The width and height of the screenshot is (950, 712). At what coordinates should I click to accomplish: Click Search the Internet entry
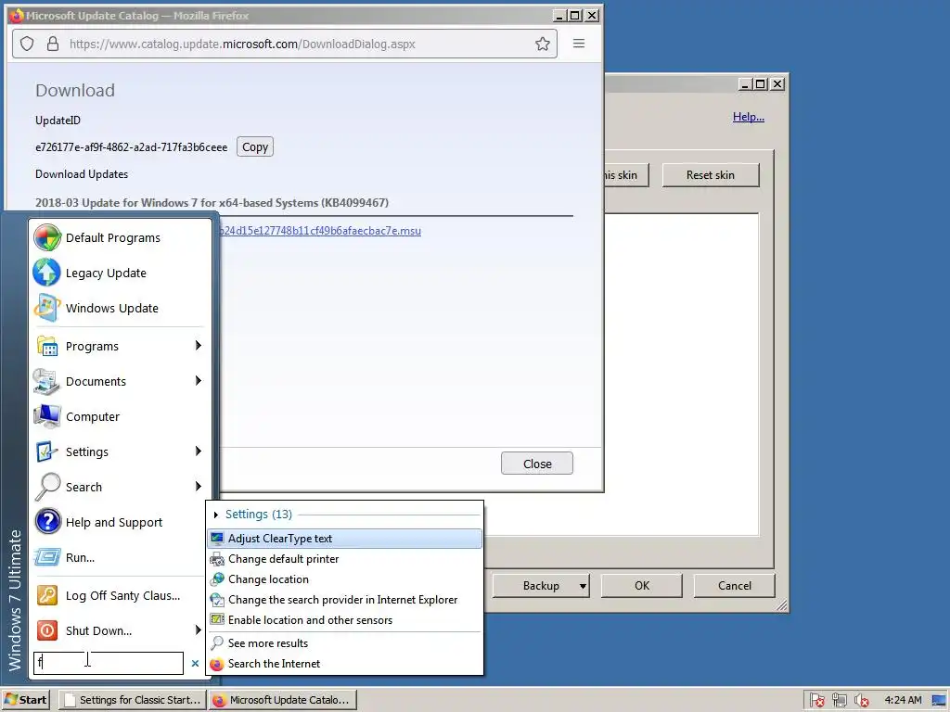click(x=345, y=664)
